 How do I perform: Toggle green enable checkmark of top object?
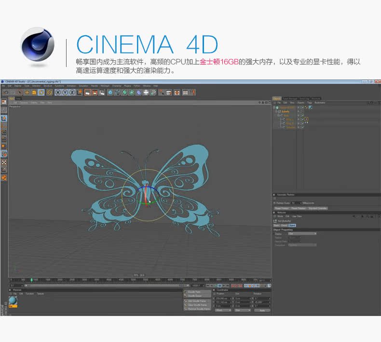coord(302,107)
